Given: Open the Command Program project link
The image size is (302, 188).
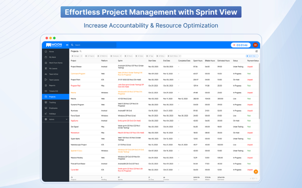Looking at the screenshot, I should (78, 74).
